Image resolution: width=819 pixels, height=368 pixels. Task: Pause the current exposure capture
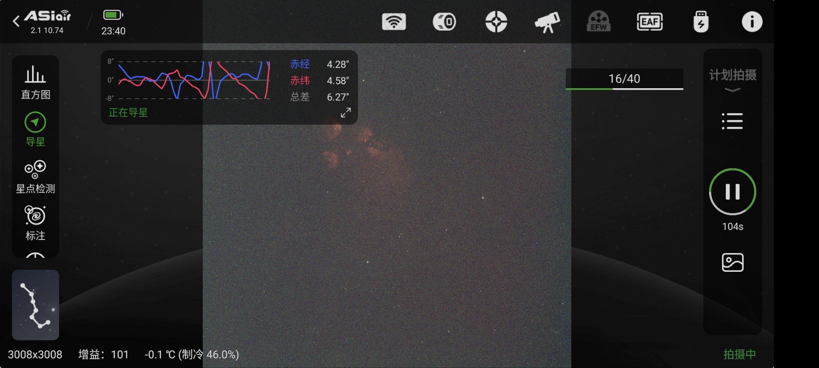[733, 192]
